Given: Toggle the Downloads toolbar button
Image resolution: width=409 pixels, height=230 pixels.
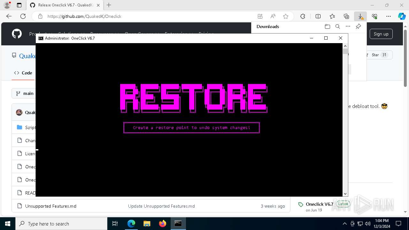Looking at the screenshot, I should pyautogui.click(x=360, y=16).
